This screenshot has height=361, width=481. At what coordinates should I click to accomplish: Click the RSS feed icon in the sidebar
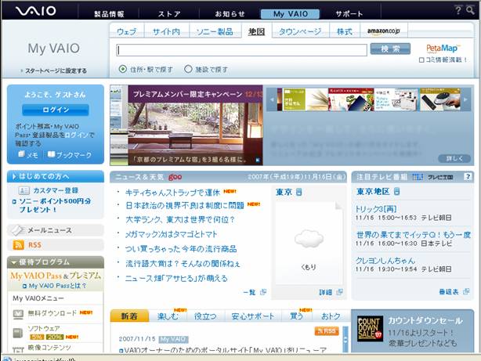coord(18,245)
